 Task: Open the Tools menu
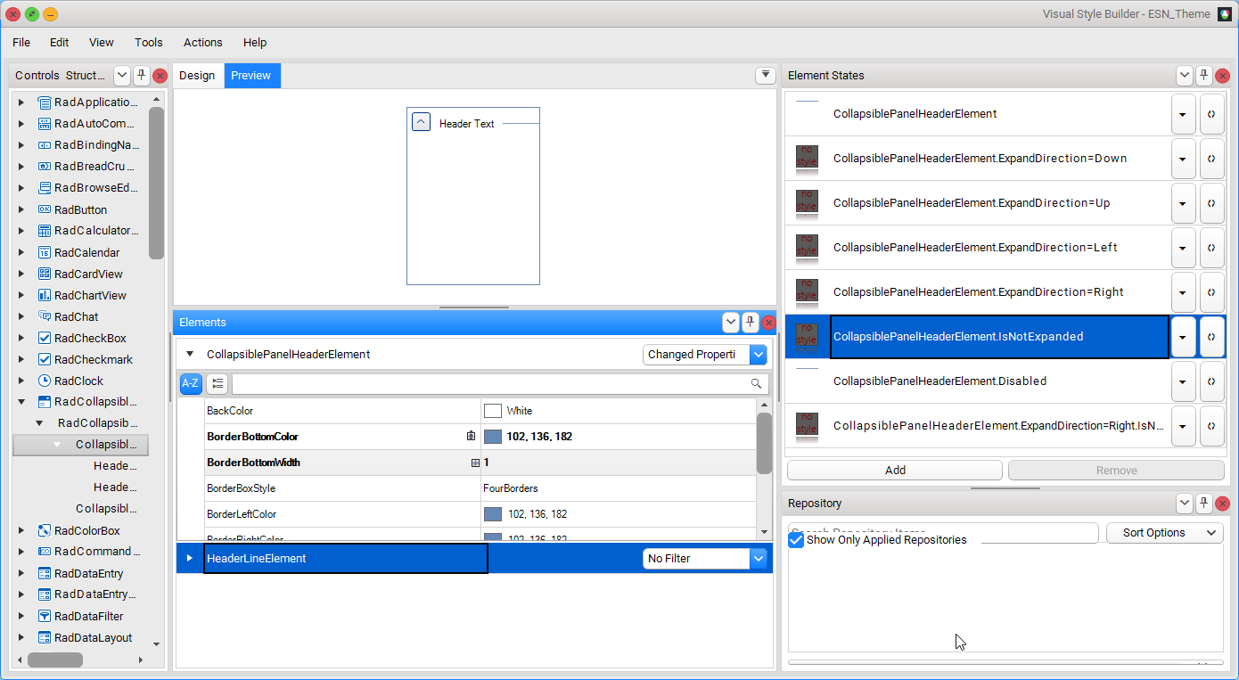click(x=149, y=42)
